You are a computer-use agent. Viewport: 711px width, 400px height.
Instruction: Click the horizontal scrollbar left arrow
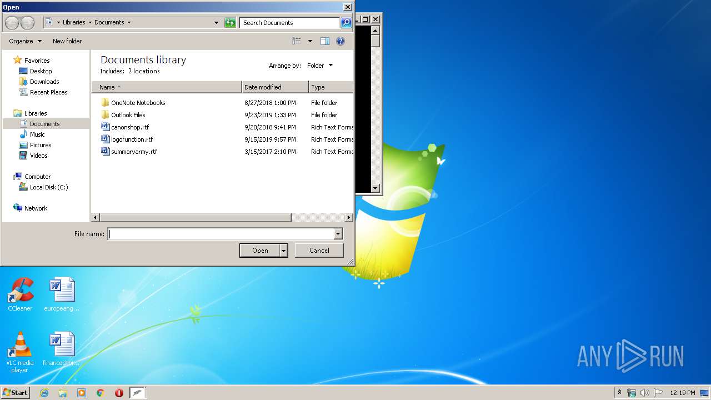(x=96, y=218)
